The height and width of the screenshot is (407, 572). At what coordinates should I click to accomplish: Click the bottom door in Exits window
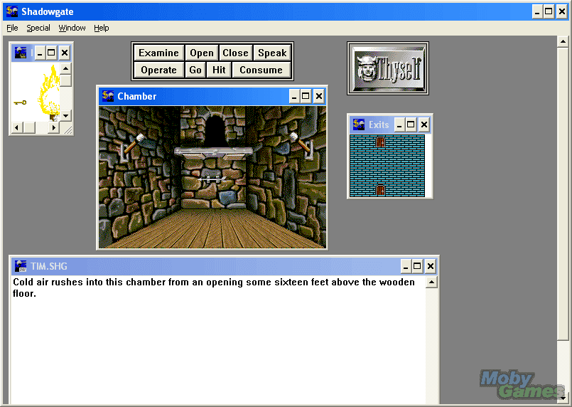(x=380, y=191)
